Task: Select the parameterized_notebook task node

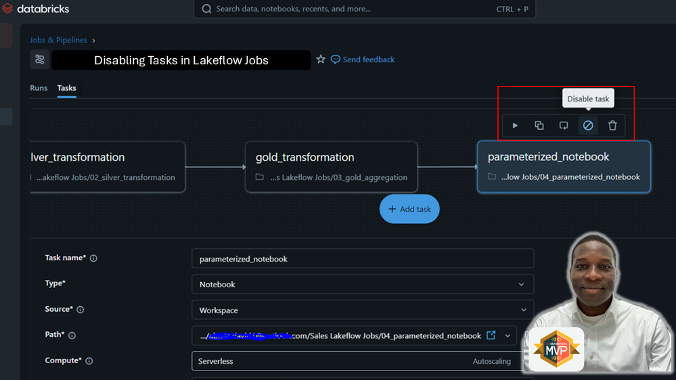Action: click(564, 167)
